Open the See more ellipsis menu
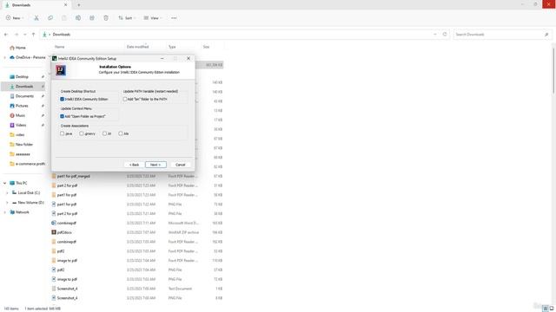The width and height of the screenshot is (556, 312). pyautogui.click(x=174, y=18)
